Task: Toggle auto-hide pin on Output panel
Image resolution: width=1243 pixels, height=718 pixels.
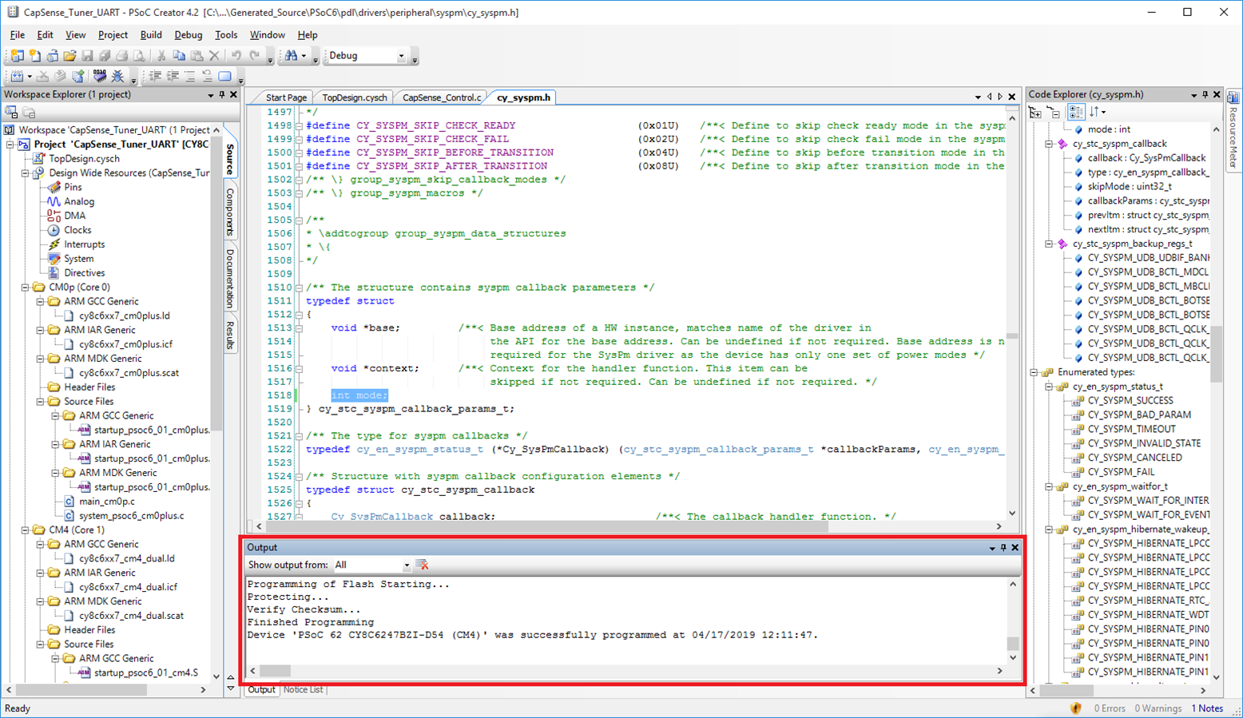Action: [x=1003, y=548]
